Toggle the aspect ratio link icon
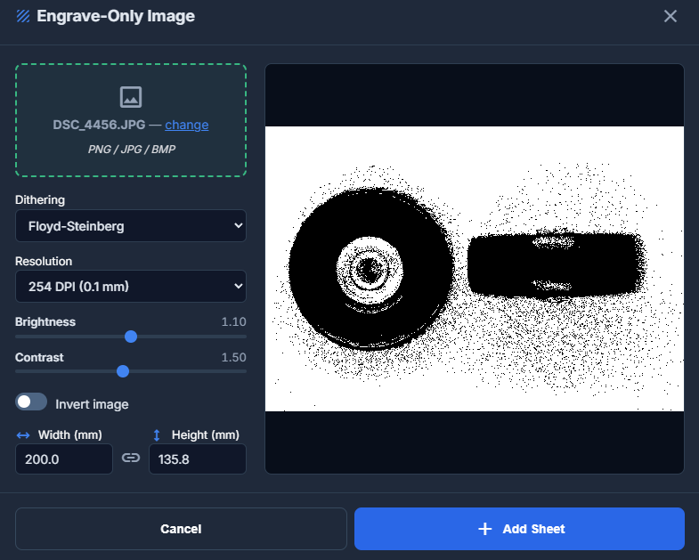This screenshot has height=560, width=699. (x=131, y=459)
